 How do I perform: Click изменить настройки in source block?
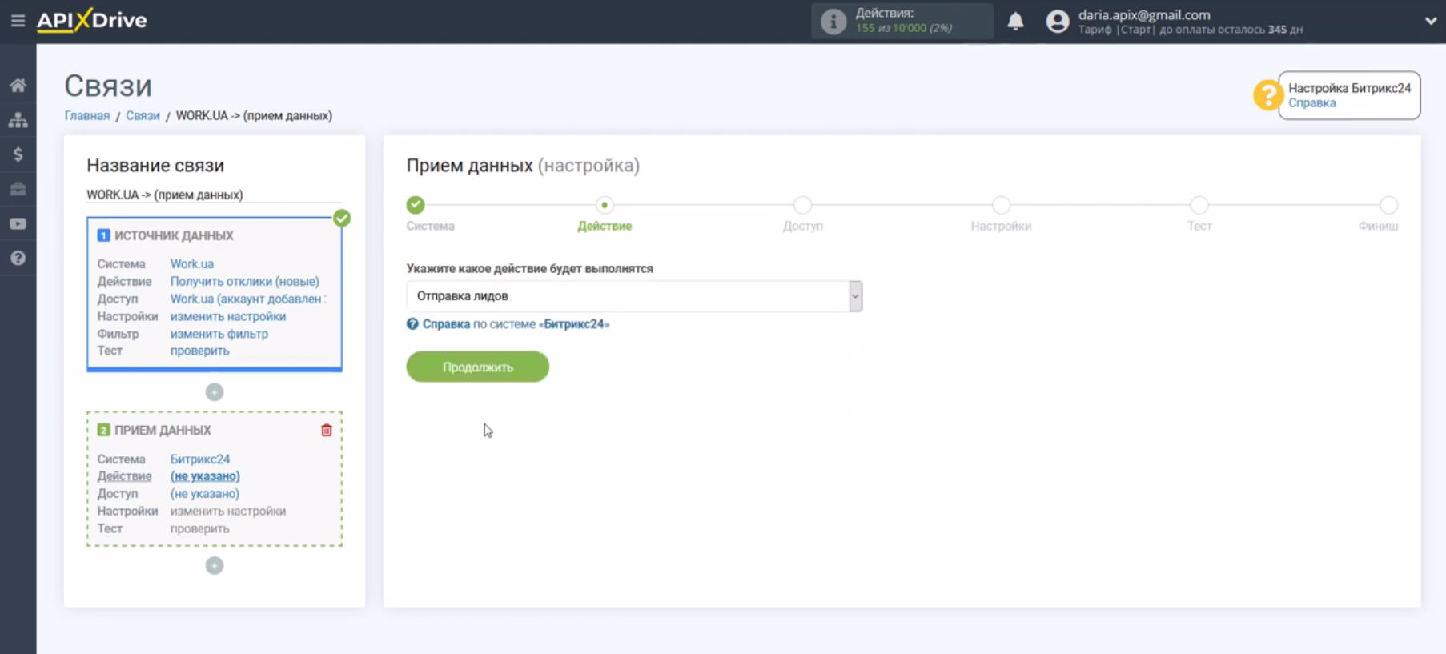click(x=228, y=317)
